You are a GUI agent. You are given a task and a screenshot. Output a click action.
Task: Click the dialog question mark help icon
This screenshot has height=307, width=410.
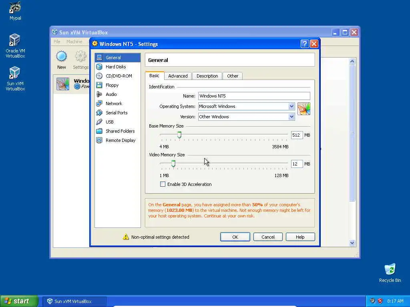coord(305,44)
